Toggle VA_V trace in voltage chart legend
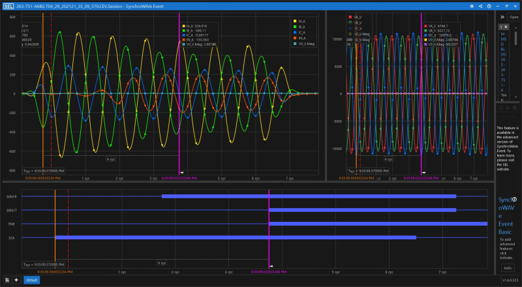522x287 pixels. [x=356, y=17]
